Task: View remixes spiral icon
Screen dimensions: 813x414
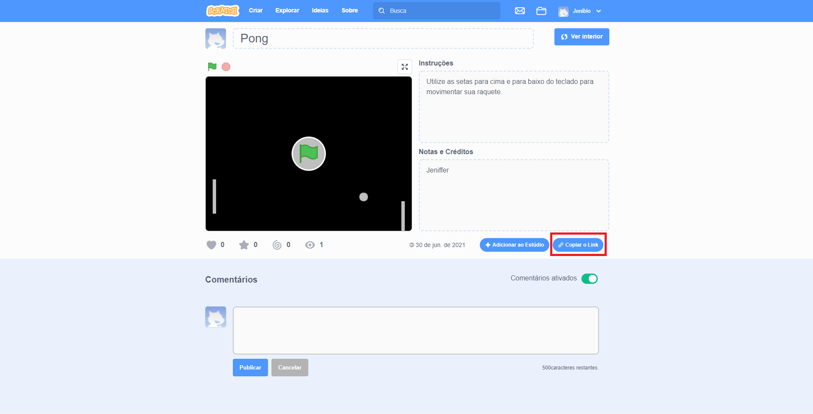Action: pyautogui.click(x=277, y=245)
